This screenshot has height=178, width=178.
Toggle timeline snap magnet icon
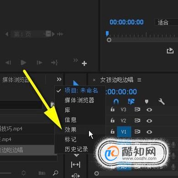pos(116,101)
